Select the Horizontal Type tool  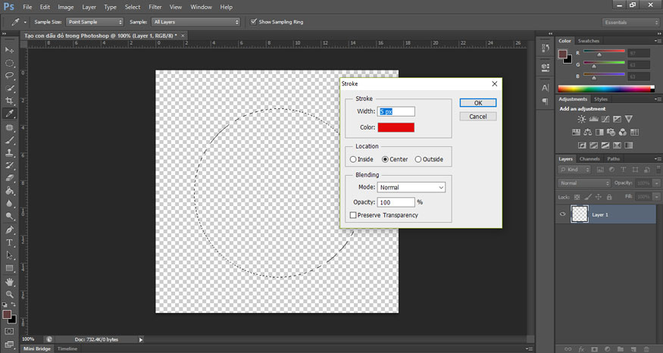click(9, 242)
